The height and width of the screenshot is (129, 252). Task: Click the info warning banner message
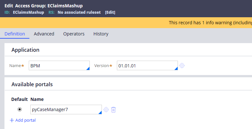coord(210,23)
